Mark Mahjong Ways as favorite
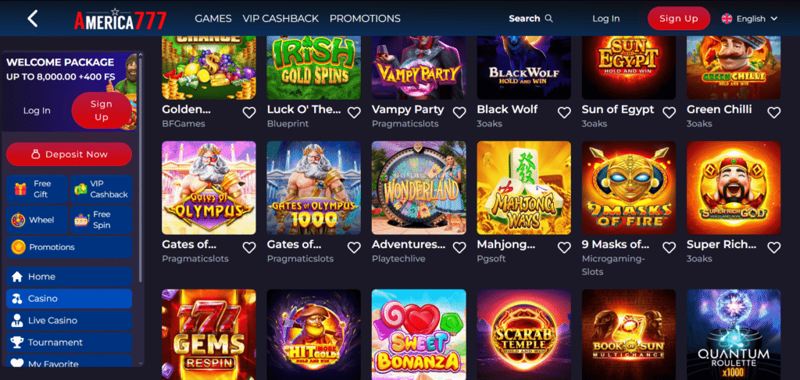The width and height of the screenshot is (800, 380). 564,247
